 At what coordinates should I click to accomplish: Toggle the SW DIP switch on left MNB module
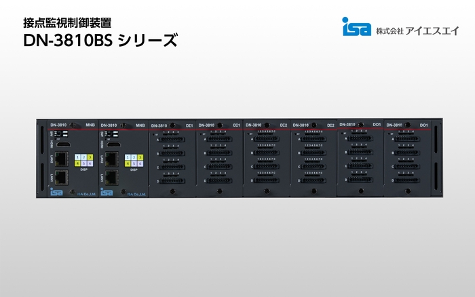tap(61, 134)
